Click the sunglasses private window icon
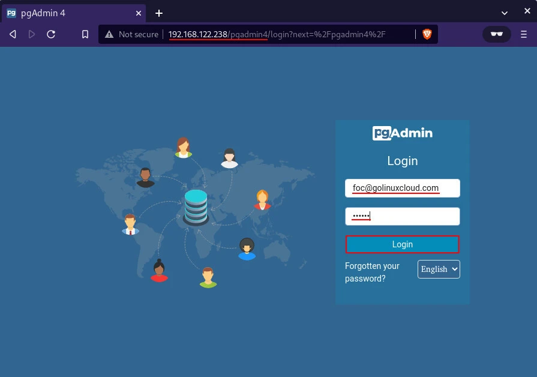 pos(496,34)
